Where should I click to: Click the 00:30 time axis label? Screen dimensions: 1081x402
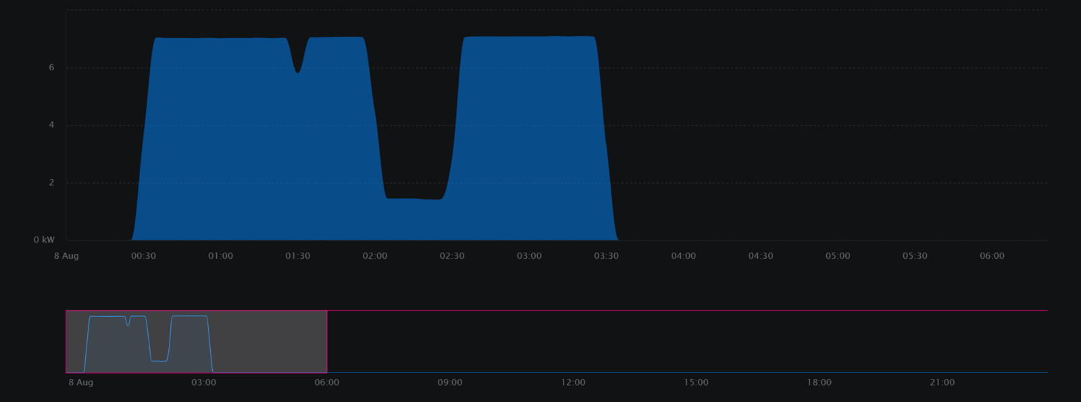point(143,256)
